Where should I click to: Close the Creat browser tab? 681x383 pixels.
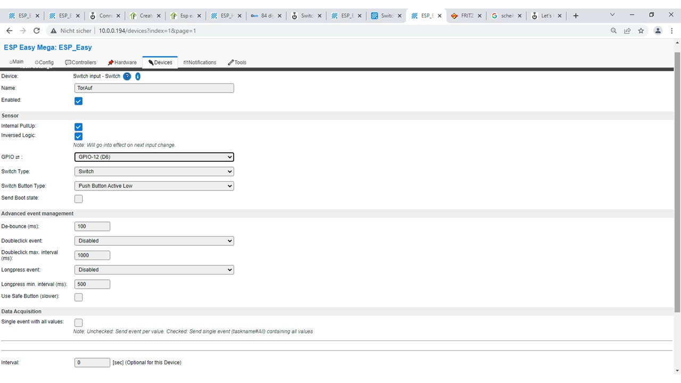159,16
